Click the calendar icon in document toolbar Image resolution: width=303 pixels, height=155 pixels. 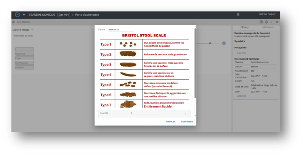click(261, 22)
